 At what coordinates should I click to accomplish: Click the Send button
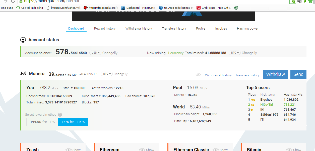[x=298, y=74]
